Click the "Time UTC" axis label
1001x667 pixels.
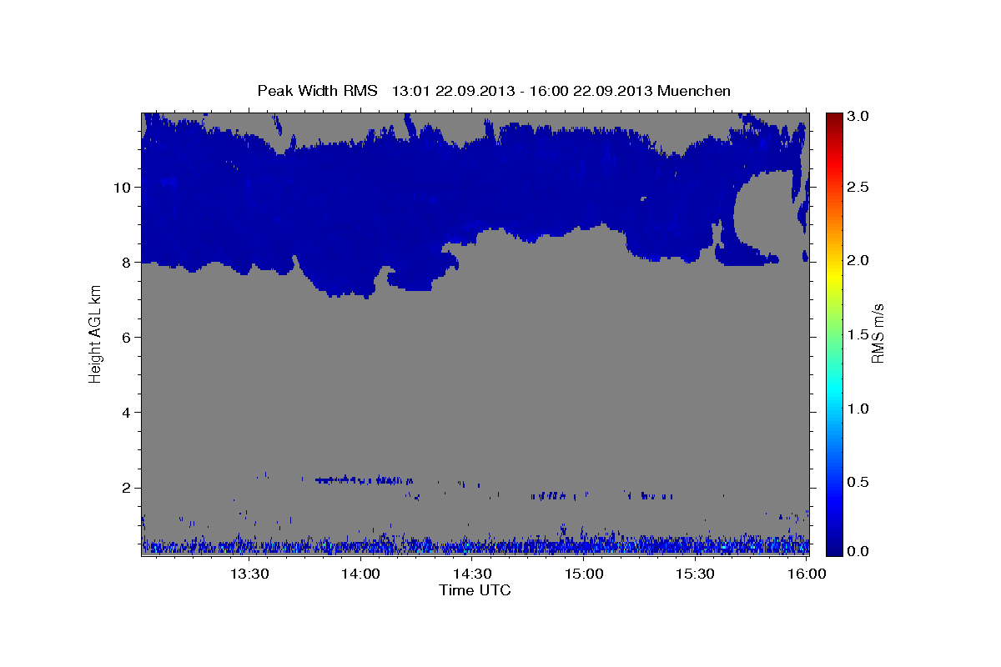[x=475, y=590]
